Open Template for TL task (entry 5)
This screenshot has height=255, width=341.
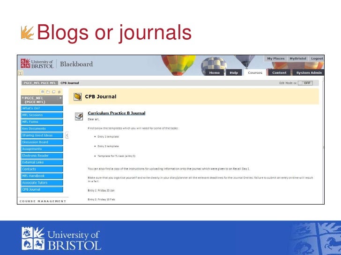(x=116, y=156)
